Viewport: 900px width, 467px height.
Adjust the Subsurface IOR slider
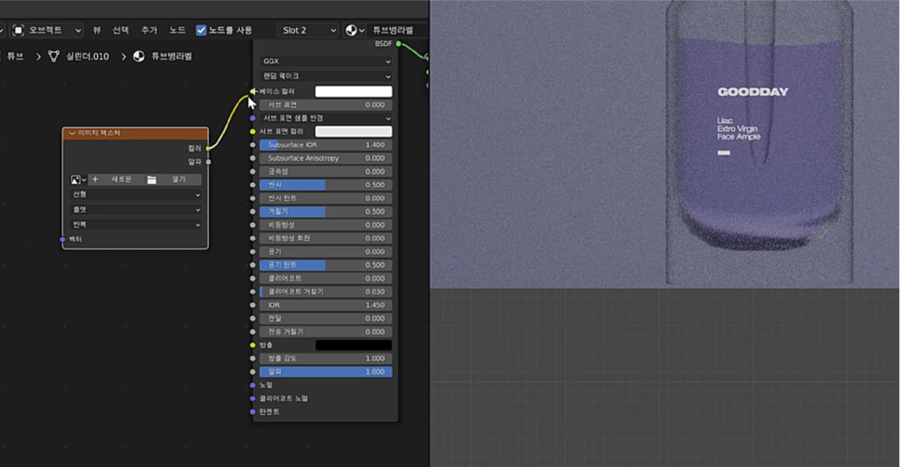point(326,145)
